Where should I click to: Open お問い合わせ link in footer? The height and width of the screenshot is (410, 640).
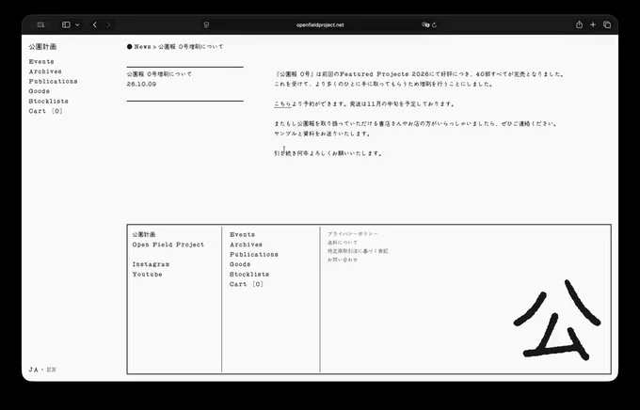point(343,260)
